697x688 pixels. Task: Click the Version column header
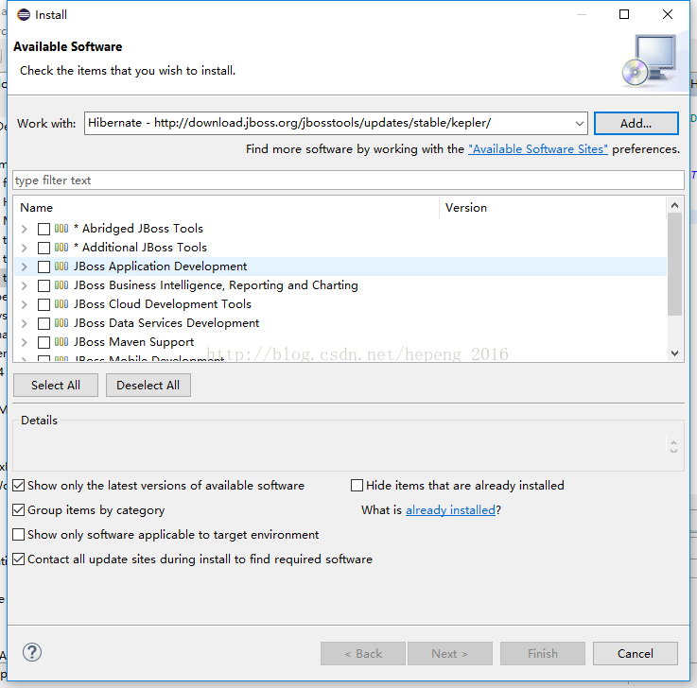553,208
